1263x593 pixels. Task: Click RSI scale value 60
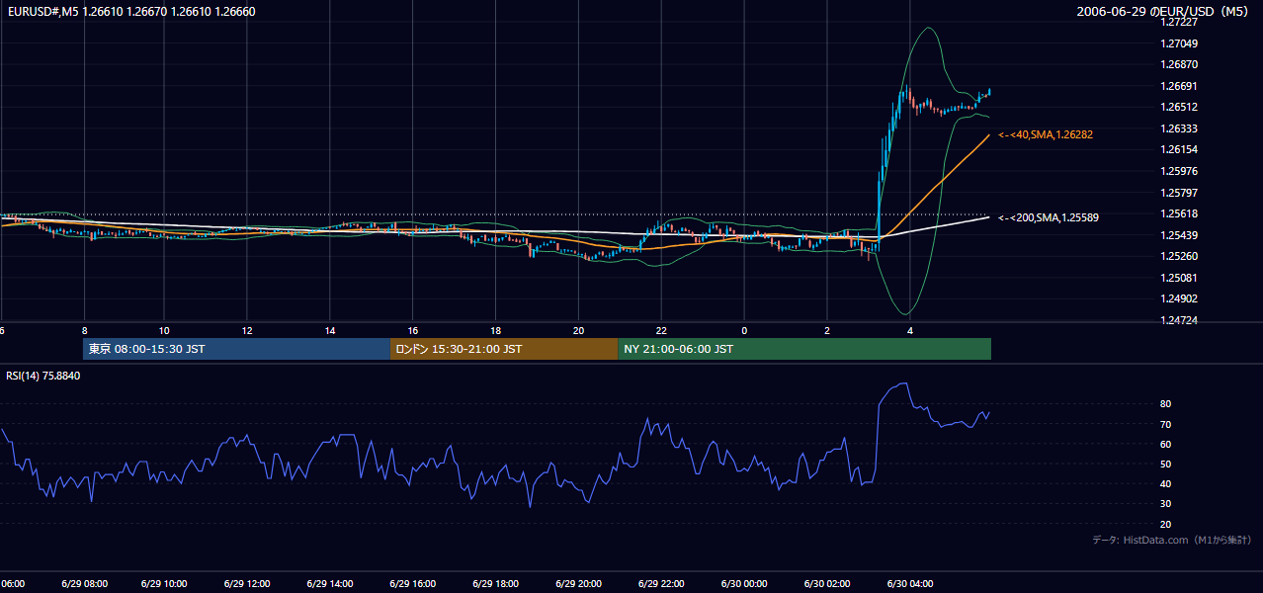point(1166,444)
